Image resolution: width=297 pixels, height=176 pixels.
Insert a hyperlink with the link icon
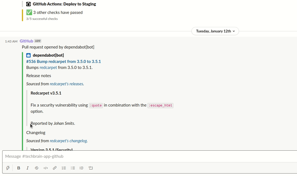pyautogui.click(x=55, y=168)
